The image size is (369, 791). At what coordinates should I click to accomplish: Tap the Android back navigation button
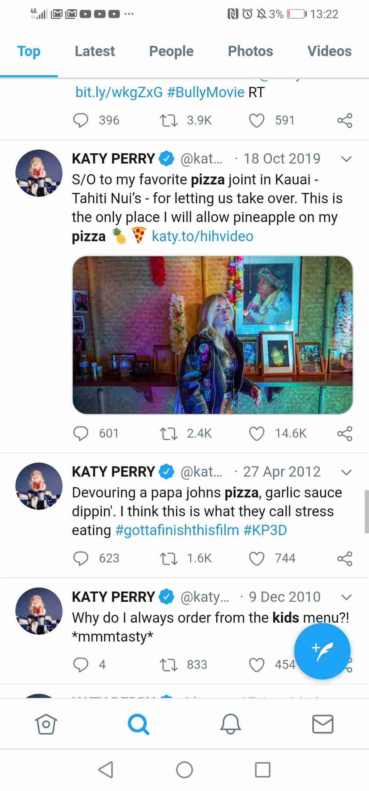tap(106, 770)
